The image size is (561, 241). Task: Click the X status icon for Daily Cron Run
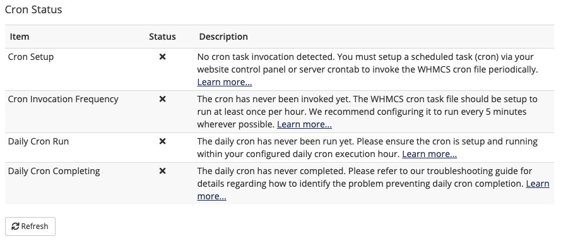162,141
